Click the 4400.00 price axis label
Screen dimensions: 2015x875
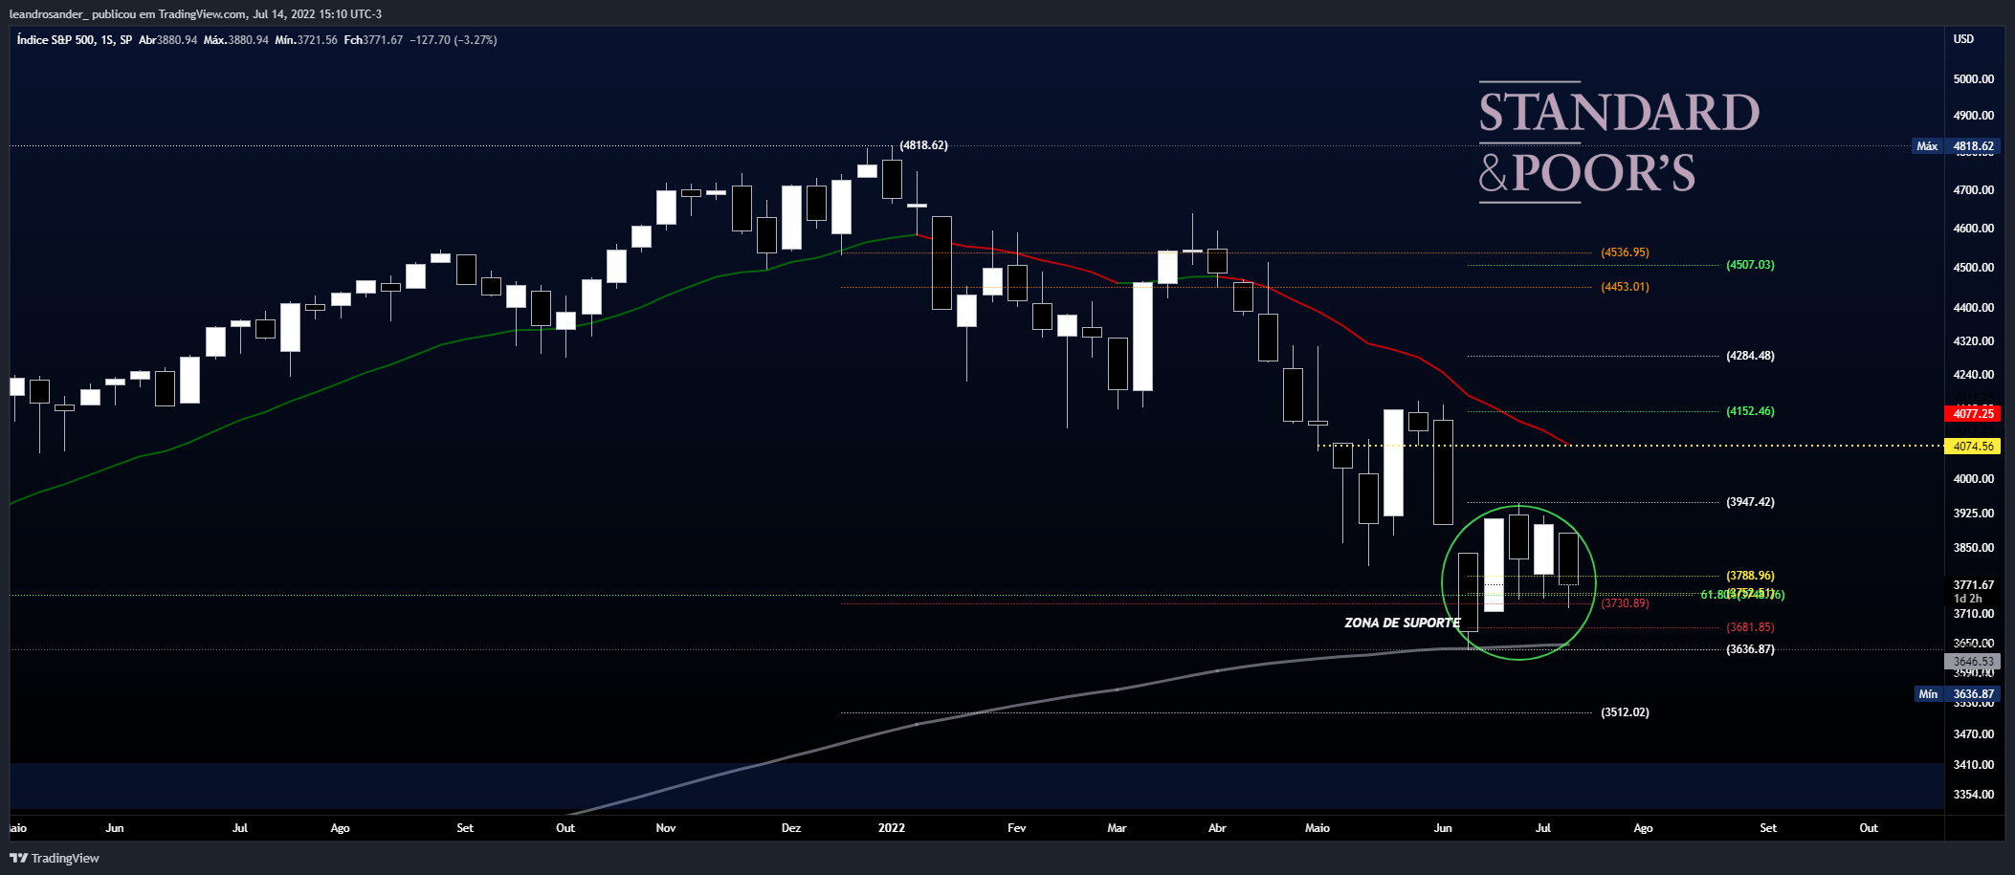click(x=1973, y=308)
